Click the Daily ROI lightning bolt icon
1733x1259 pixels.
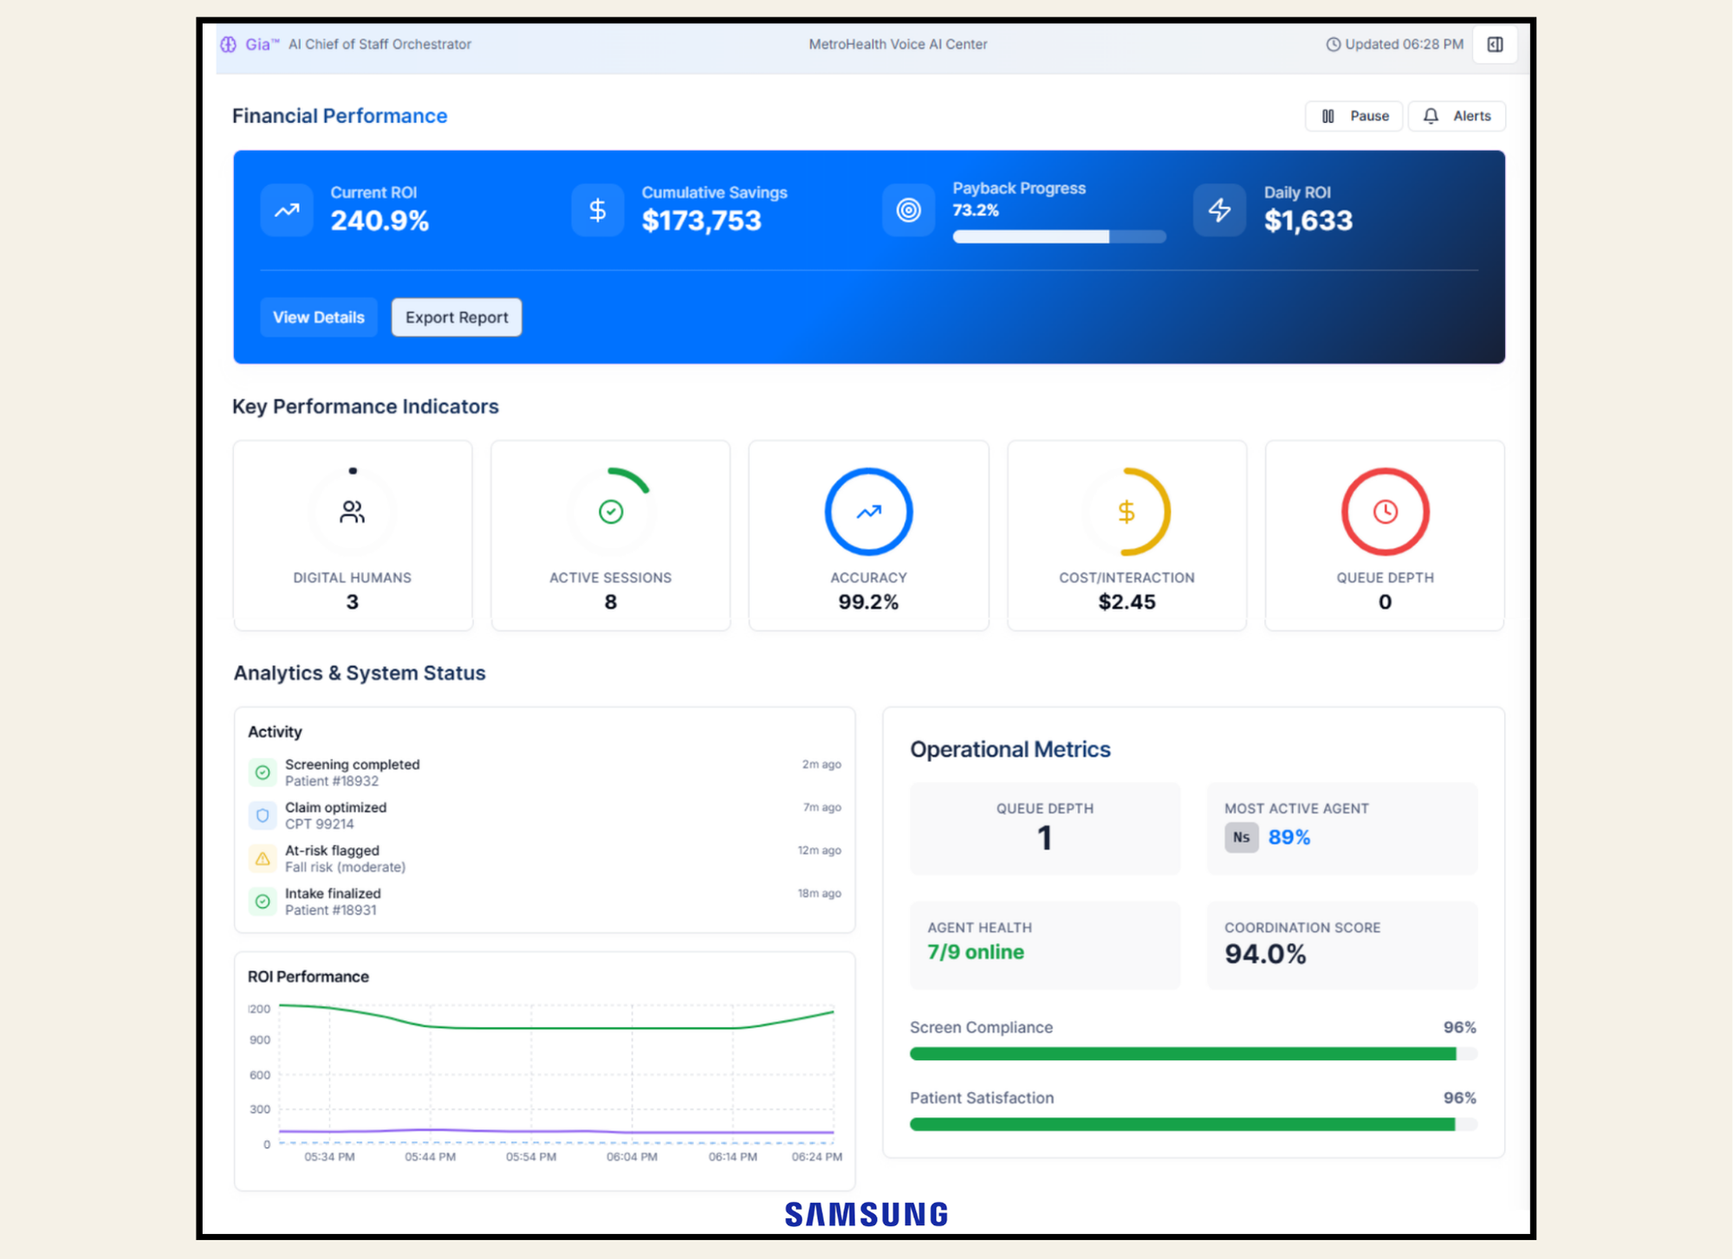pos(1219,210)
